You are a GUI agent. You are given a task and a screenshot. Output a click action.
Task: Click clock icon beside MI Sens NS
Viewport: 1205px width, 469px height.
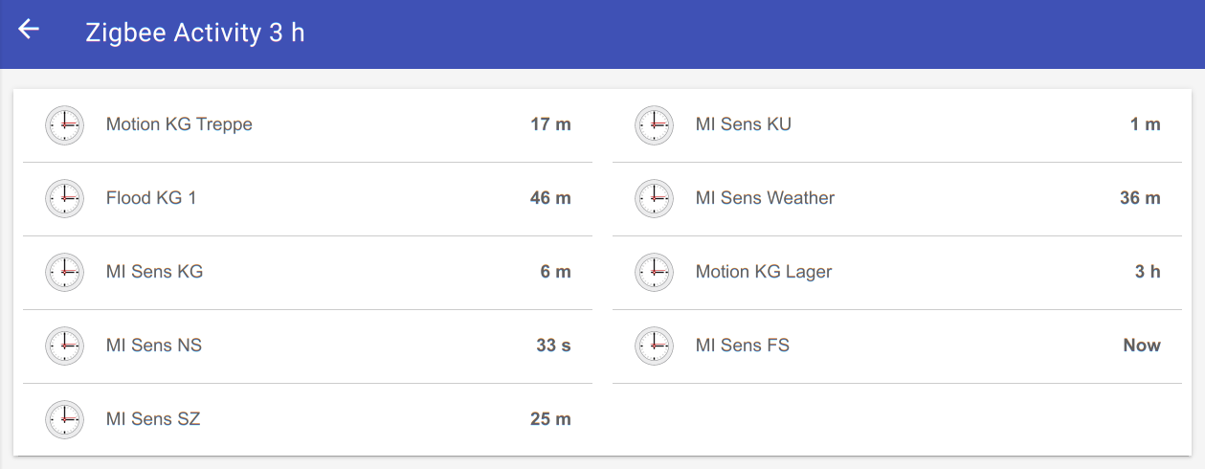point(65,346)
